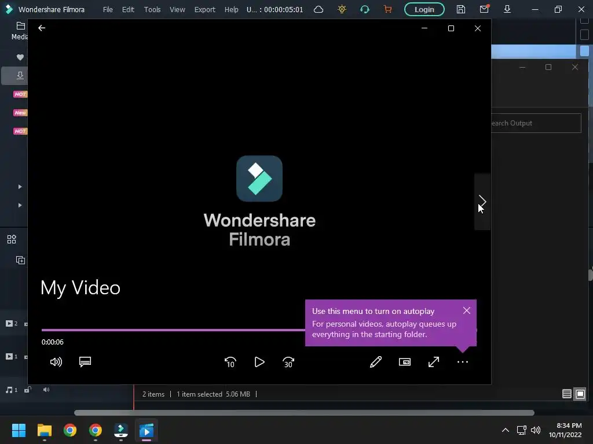Viewport: 593px width, 444px height.
Task: Click the favorites heart icon in sidebar
Action: pos(20,57)
